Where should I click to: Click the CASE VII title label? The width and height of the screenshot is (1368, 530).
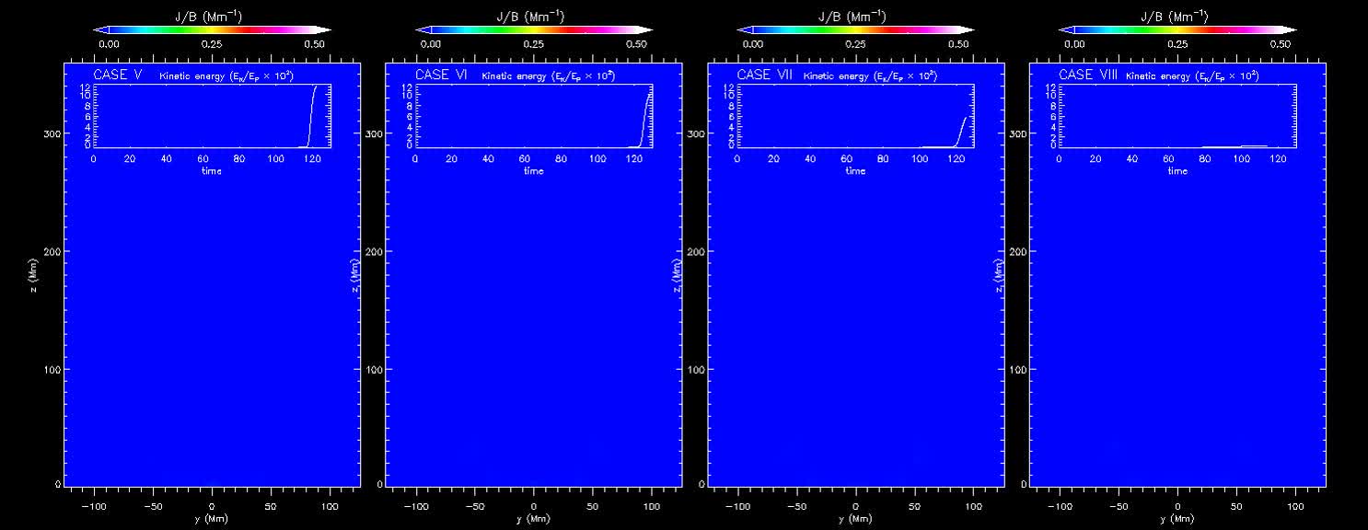pyautogui.click(x=765, y=75)
